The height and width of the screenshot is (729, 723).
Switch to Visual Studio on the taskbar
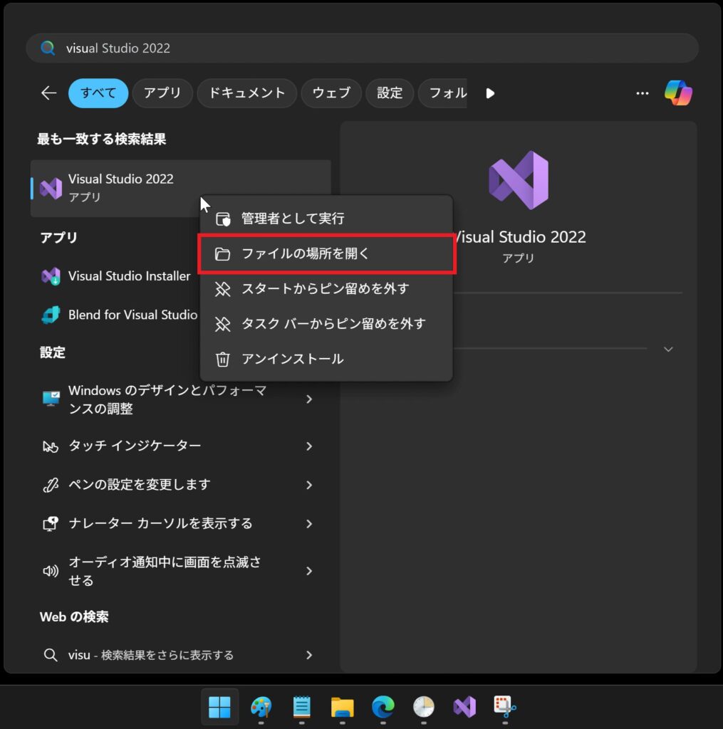click(464, 707)
